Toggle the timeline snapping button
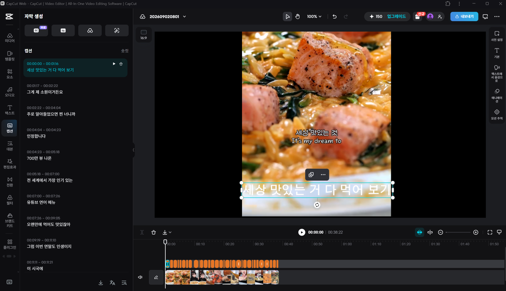 419,232
